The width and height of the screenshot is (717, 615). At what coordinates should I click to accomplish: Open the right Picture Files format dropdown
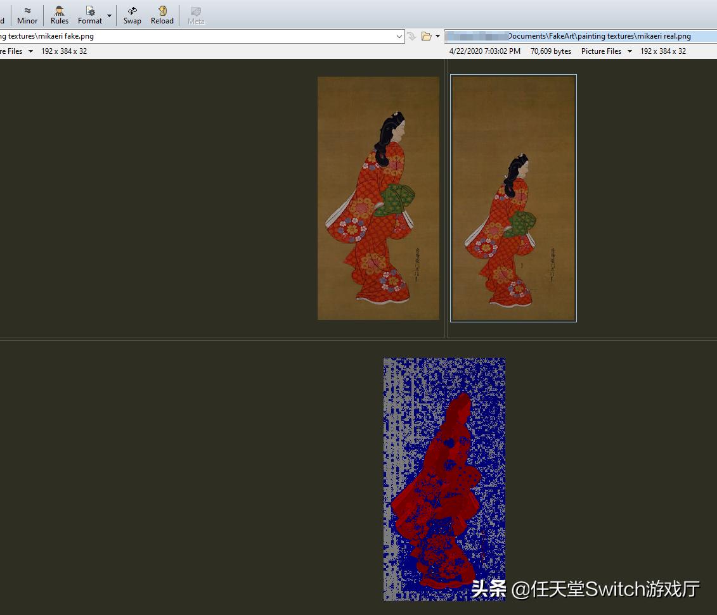pyautogui.click(x=630, y=51)
